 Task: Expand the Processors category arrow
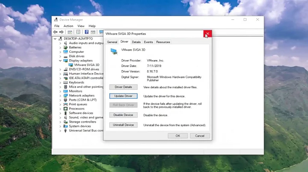coord(60,109)
